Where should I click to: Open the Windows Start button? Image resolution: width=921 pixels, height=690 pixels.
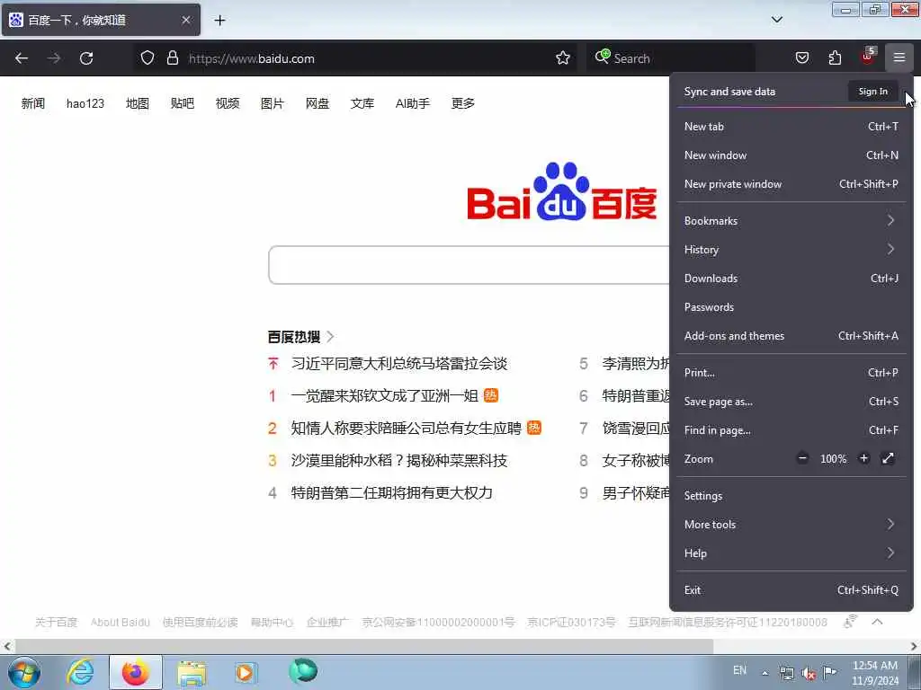tap(24, 672)
